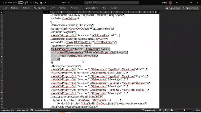This screenshot has height=113, width=201.
Task: Click in the Поиск search box
Action: (x=111, y=3)
